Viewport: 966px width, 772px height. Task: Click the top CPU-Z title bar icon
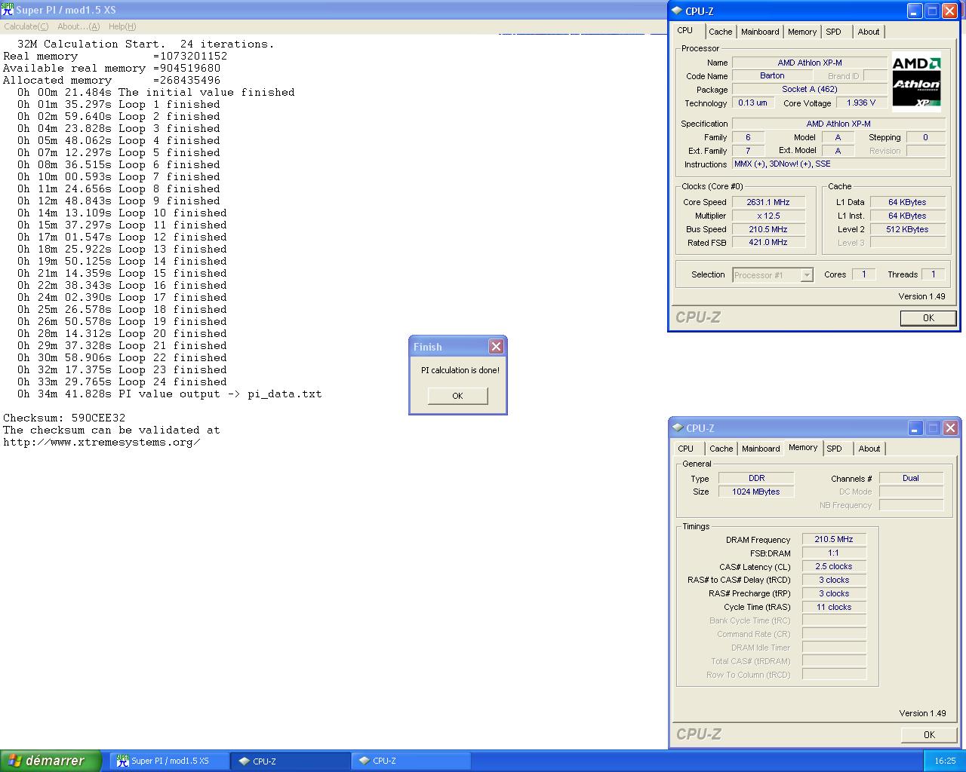[676, 11]
